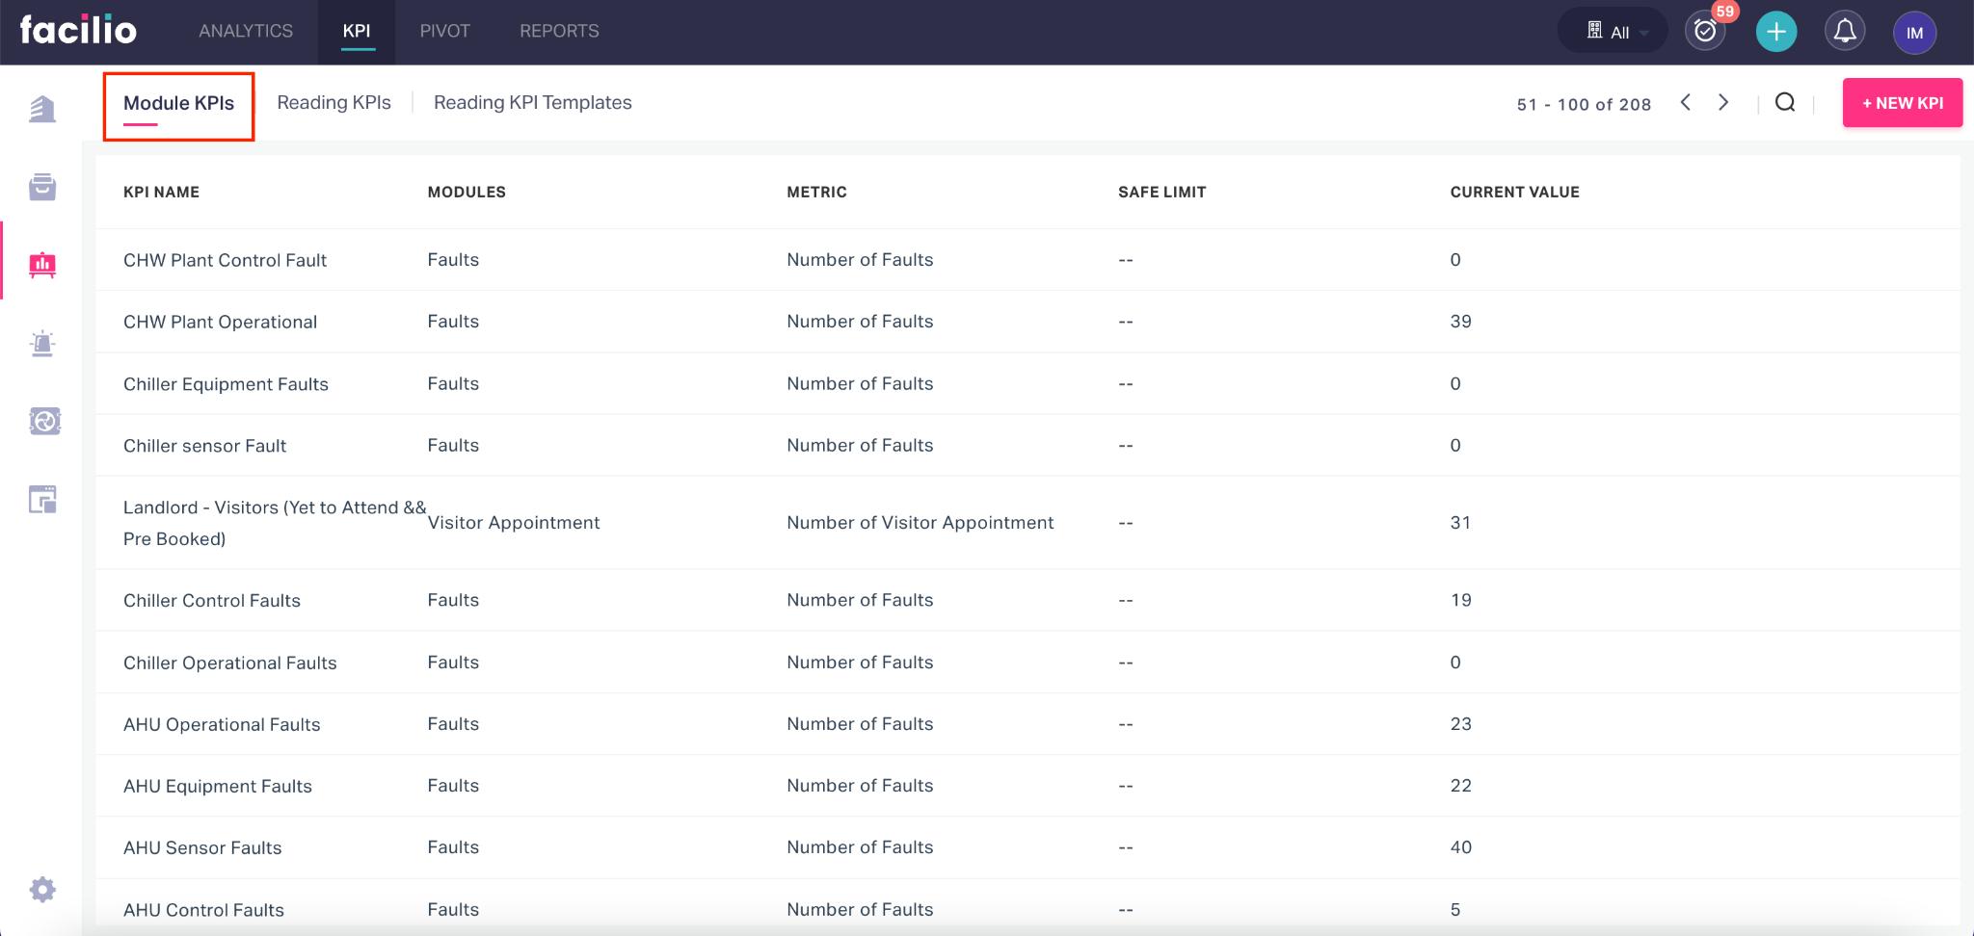Image resolution: width=1974 pixels, height=936 pixels.
Task: Click Number of Visitor Appointment metric
Action: point(920,523)
